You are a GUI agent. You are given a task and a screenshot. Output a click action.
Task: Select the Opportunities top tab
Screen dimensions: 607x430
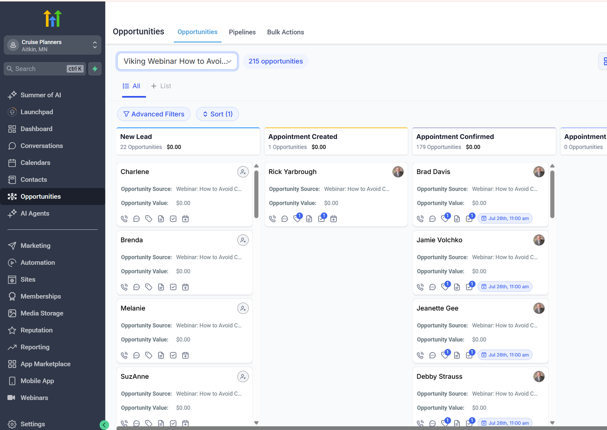(197, 32)
